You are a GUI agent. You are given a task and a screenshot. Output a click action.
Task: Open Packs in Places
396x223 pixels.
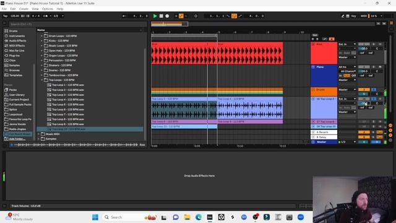tap(13, 90)
